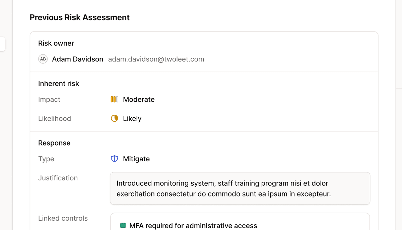Click the green MFA control status square

pyautogui.click(x=123, y=226)
